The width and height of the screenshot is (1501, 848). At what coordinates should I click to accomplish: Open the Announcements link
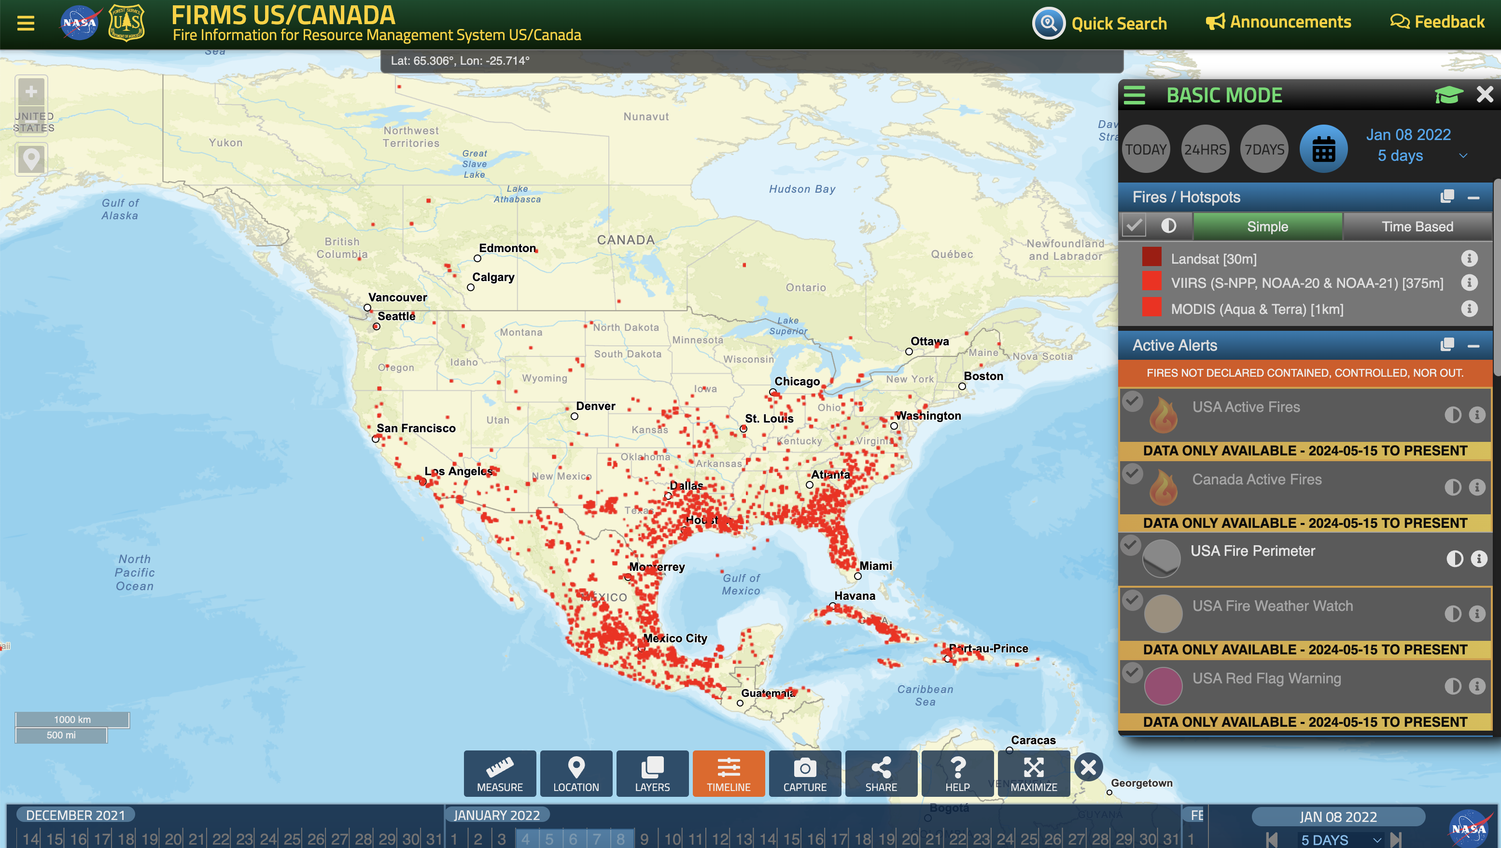(x=1278, y=22)
